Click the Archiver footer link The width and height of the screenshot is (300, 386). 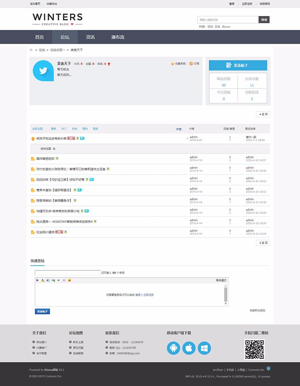tap(218, 370)
